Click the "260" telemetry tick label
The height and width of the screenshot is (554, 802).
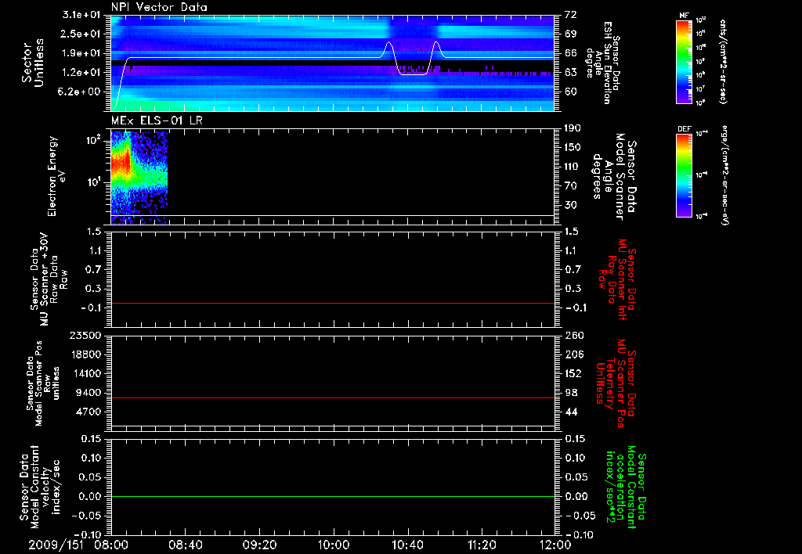[x=574, y=335]
